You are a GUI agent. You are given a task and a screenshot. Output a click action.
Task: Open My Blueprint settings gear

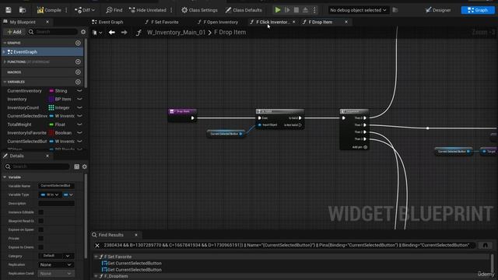[83, 32]
